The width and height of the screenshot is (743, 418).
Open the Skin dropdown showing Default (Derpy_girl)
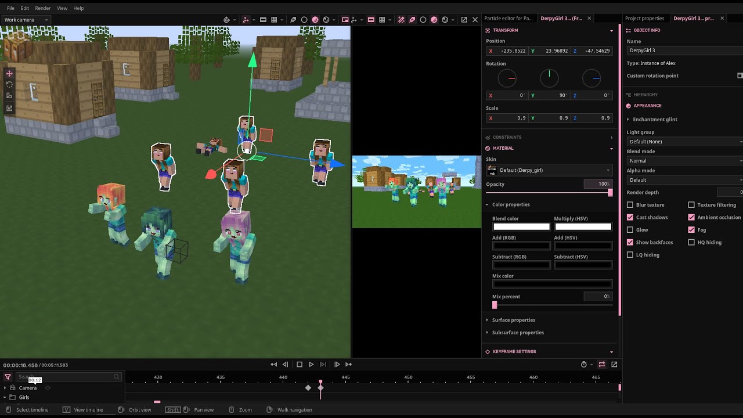coord(549,170)
